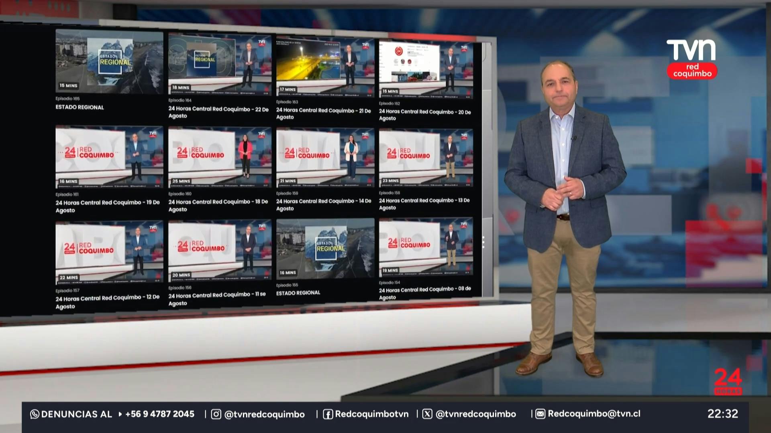Viewport: 771px width, 433px height.
Task: Open the 08 de Agosto episode thumbnail
Action: (x=426, y=247)
